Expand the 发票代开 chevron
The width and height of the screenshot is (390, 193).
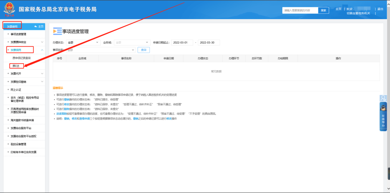coord(42,74)
